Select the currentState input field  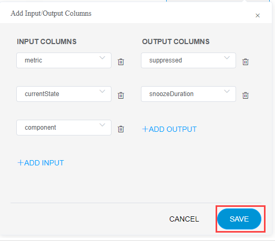pos(64,94)
